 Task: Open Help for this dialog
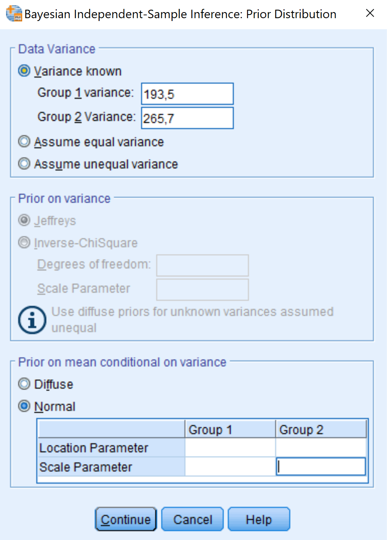[x=258, y=519]
